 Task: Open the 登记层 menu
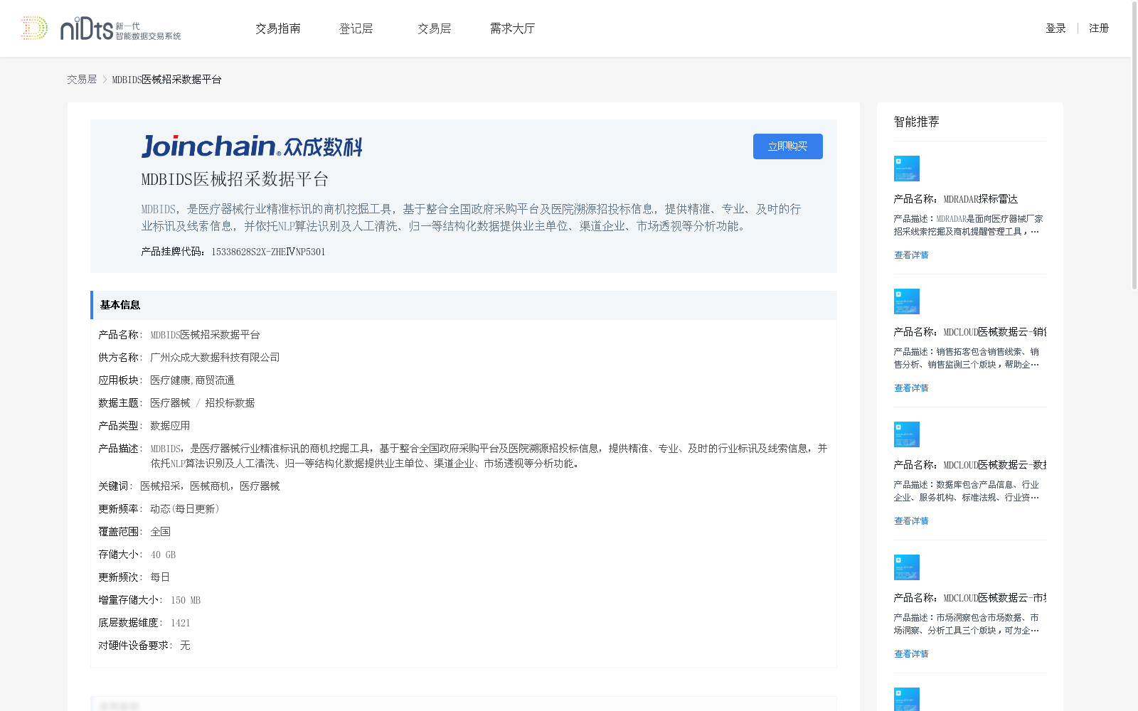click(356, 28)
